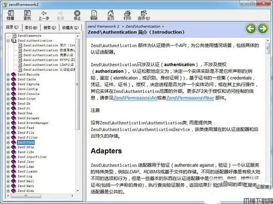Select the Zend\Loader tree item
Screen dimensions: 273x204
(27, 171)
